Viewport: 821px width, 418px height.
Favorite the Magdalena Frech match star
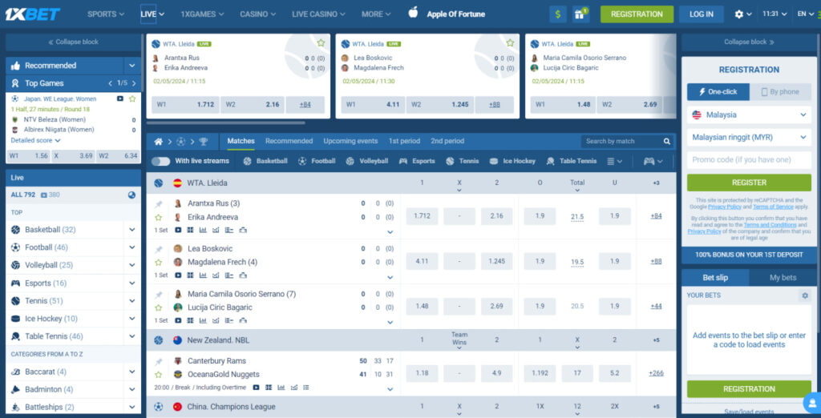coord(159,262)
